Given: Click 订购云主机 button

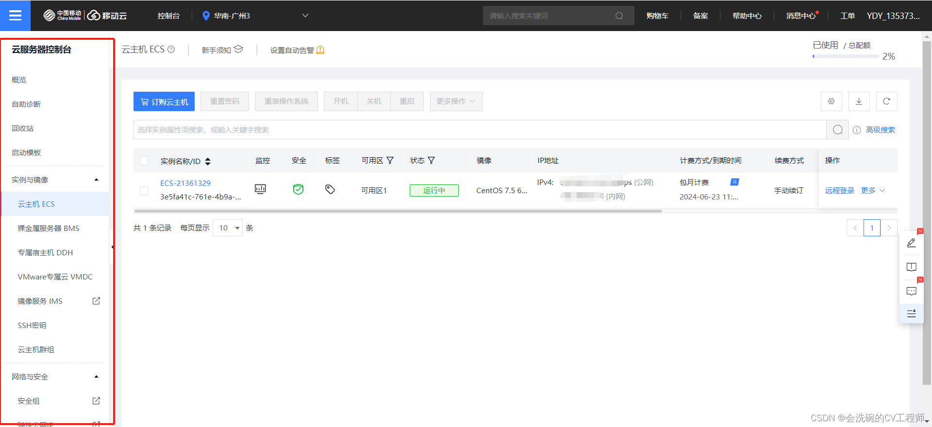Looking at the screenshot, I should coord(164,101).
